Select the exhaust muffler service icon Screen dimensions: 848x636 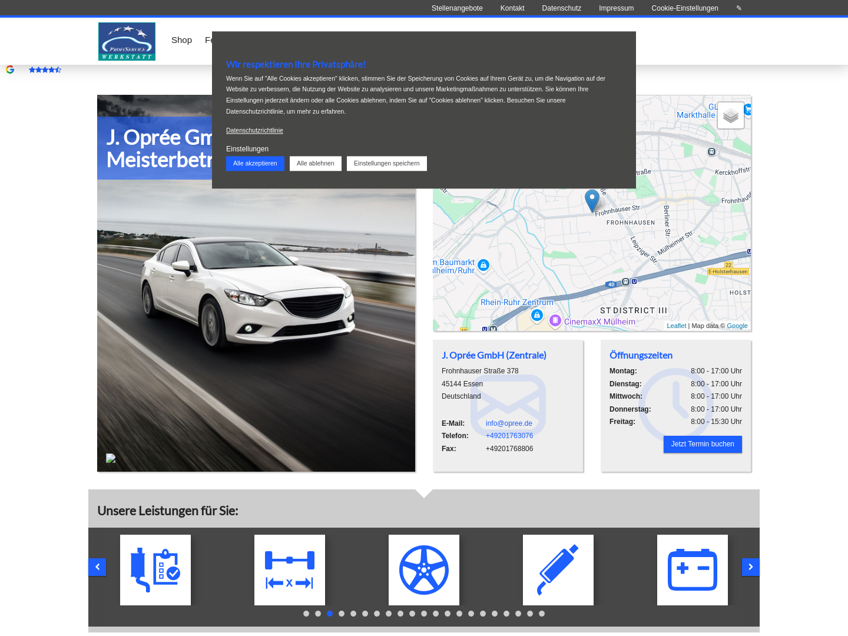tap(558, 570)
